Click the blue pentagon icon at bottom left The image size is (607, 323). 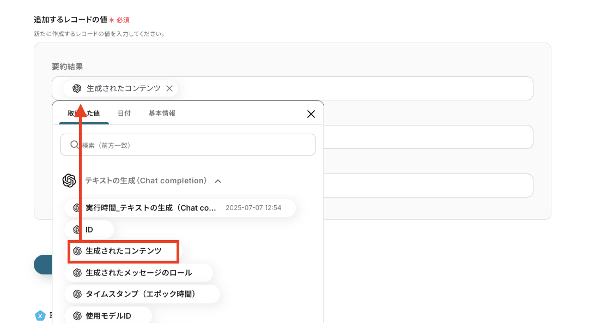point(40,316)
